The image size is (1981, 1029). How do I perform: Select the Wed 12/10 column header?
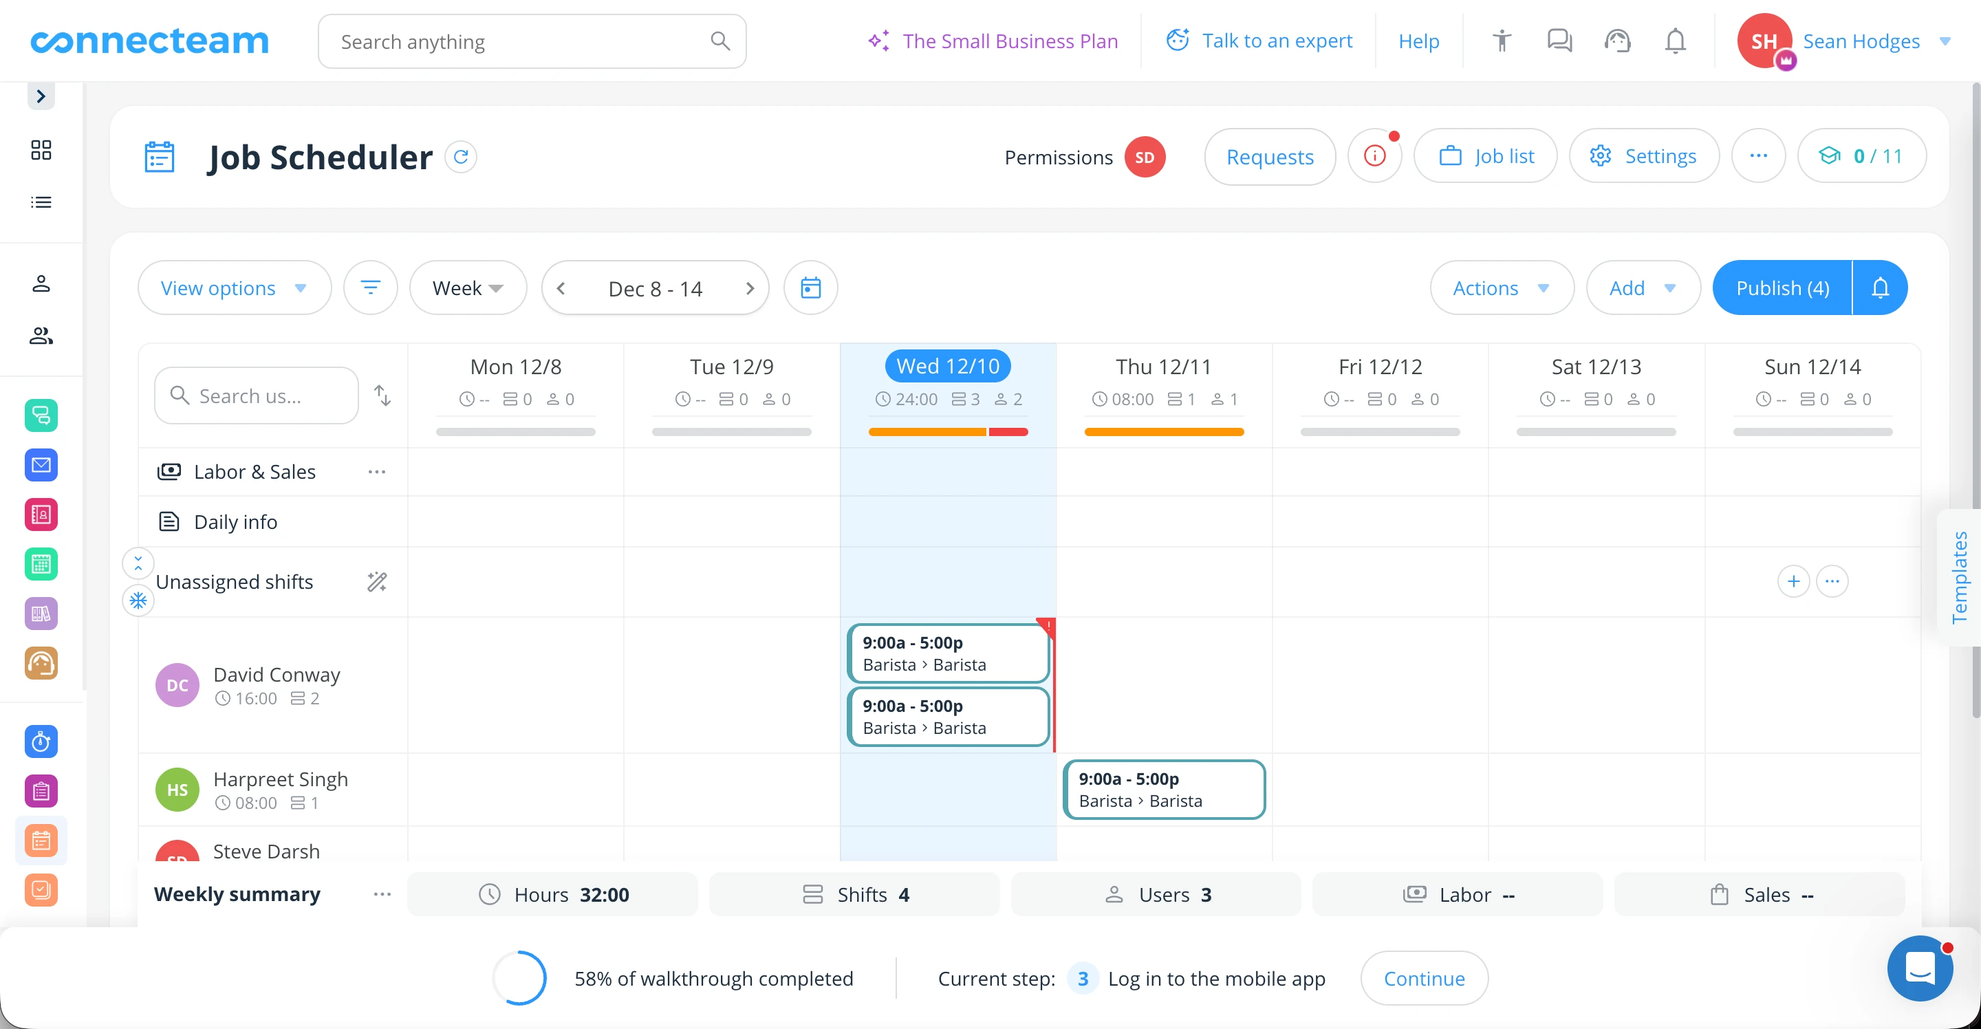click(x=947, y=365)
